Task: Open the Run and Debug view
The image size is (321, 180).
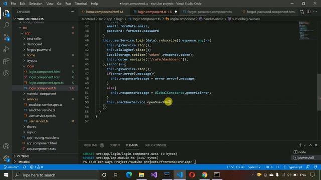Action: (x=6, y=49)
